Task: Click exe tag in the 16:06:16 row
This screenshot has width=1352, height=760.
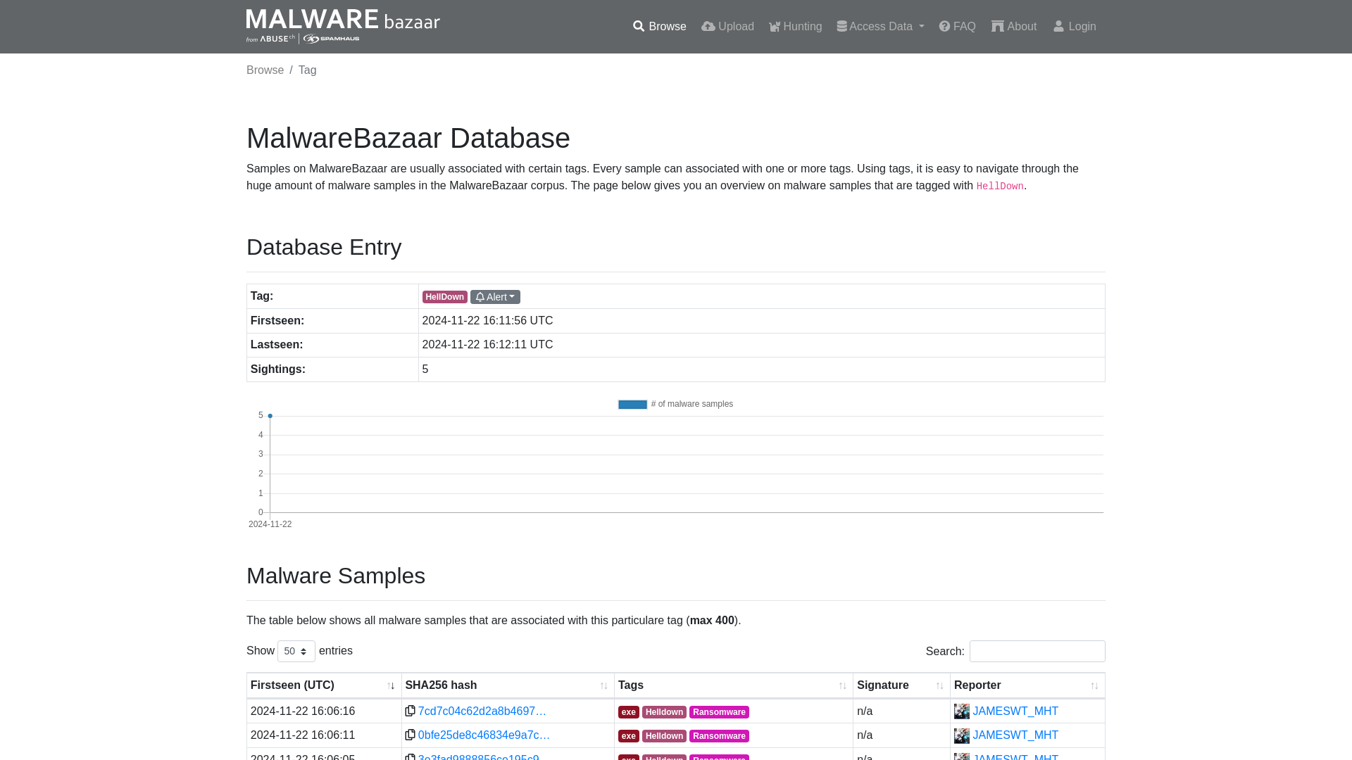Action: (629, 712)
